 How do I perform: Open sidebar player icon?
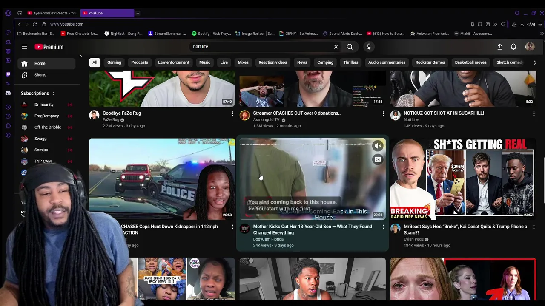pyautogui.click(x=8, y=107)
